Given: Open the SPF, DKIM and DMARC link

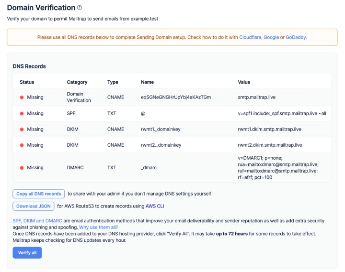Looking at the screenshot, I should pos(37,221).
